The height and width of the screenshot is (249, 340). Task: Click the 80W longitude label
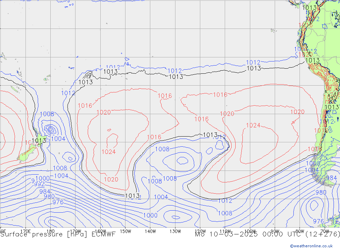(300, 231)
